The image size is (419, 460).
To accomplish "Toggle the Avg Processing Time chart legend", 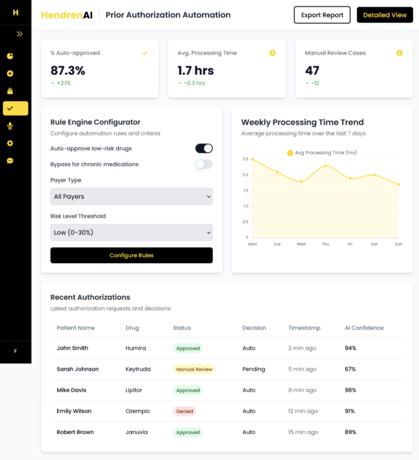I will 322,153.
